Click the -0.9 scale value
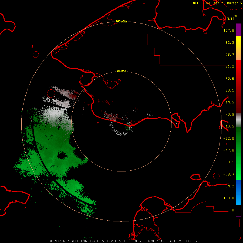 (x=230, y=114)
